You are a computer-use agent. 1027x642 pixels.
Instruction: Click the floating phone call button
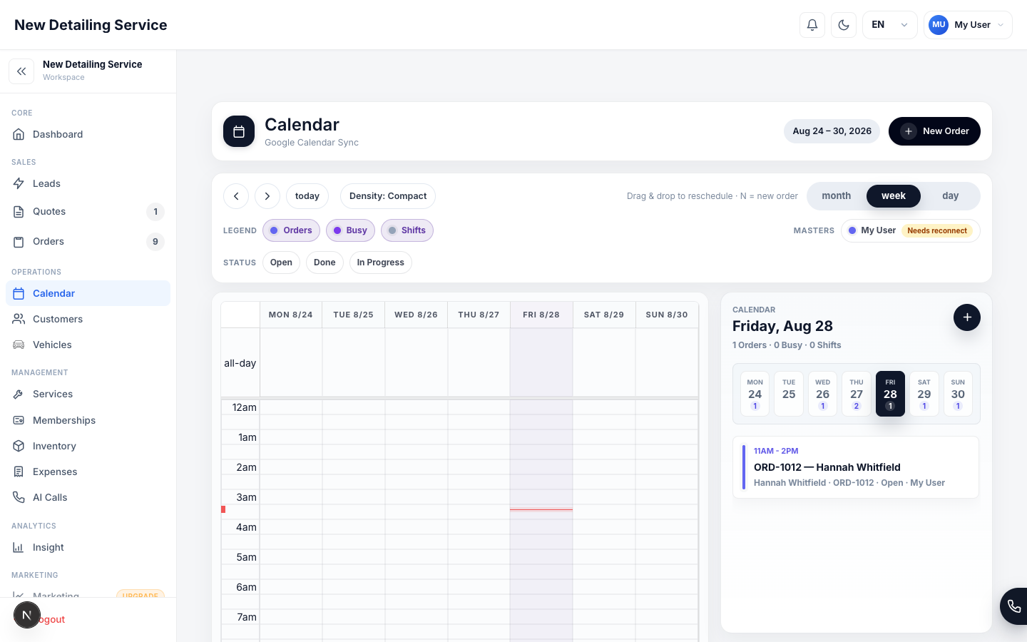click(x=1014, y=606)
